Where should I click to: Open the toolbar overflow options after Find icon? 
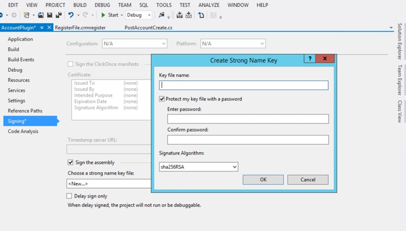pos(169,17)
